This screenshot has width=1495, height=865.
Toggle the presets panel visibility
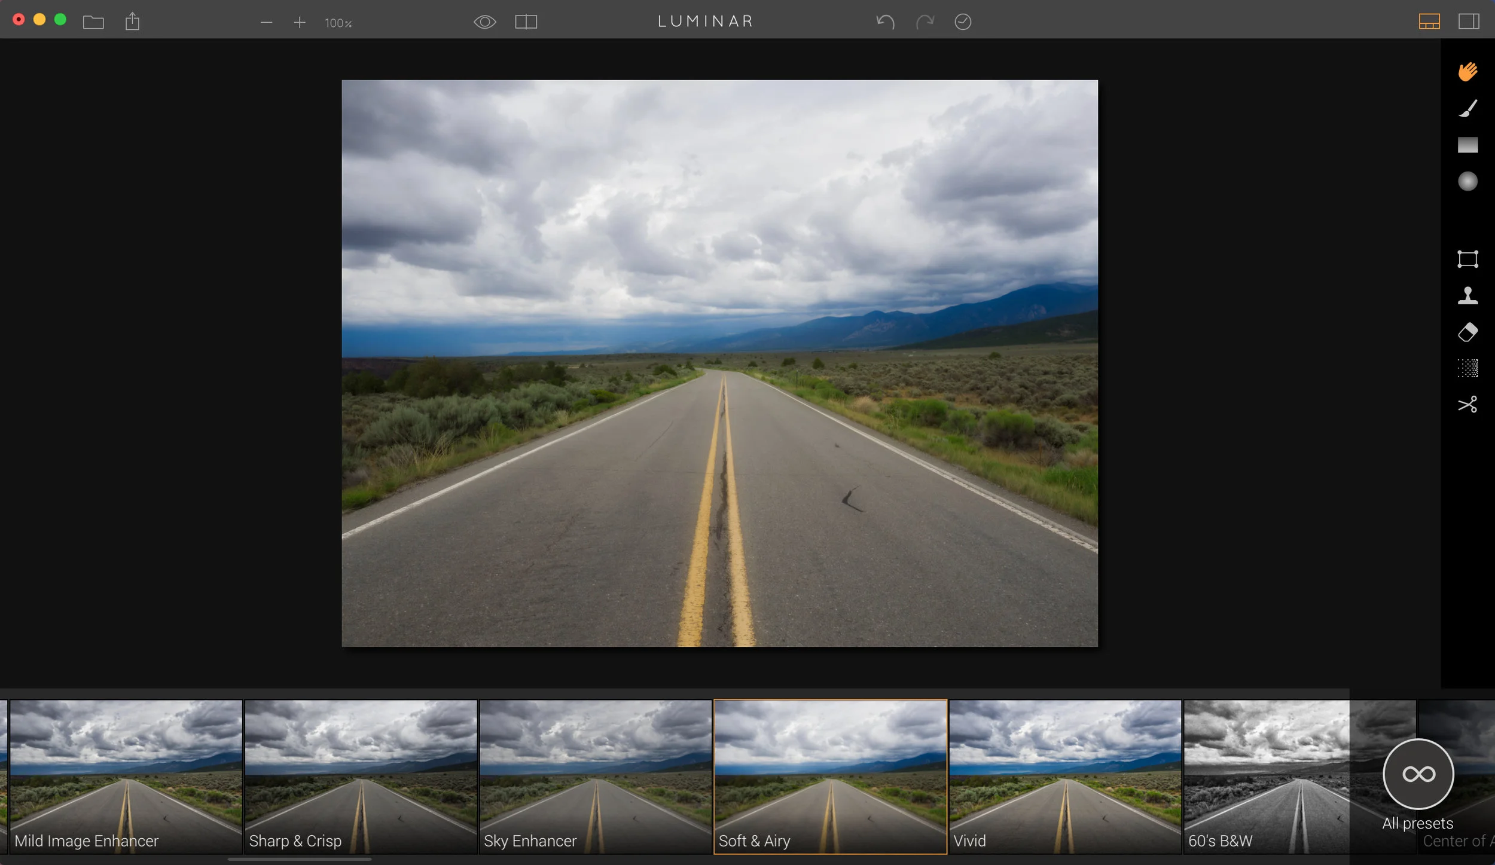coord(1429,22)
